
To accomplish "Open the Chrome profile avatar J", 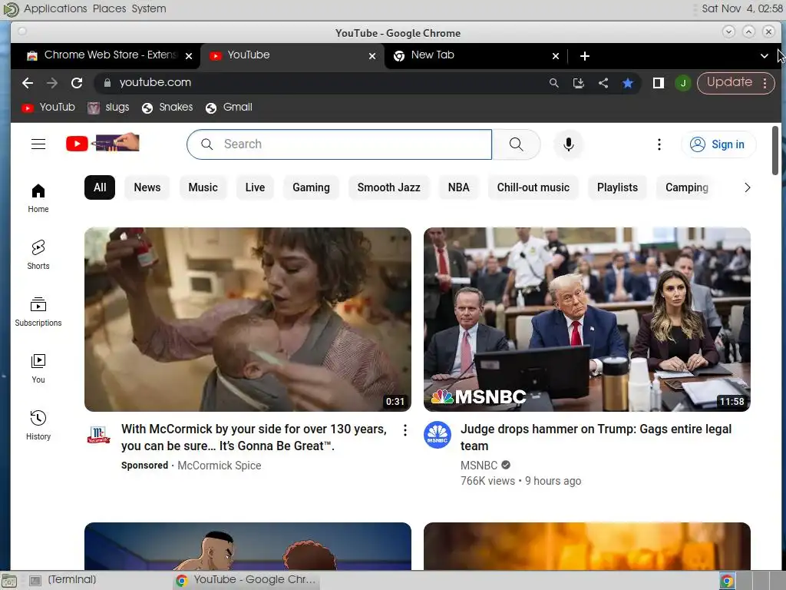I will 682,83.
